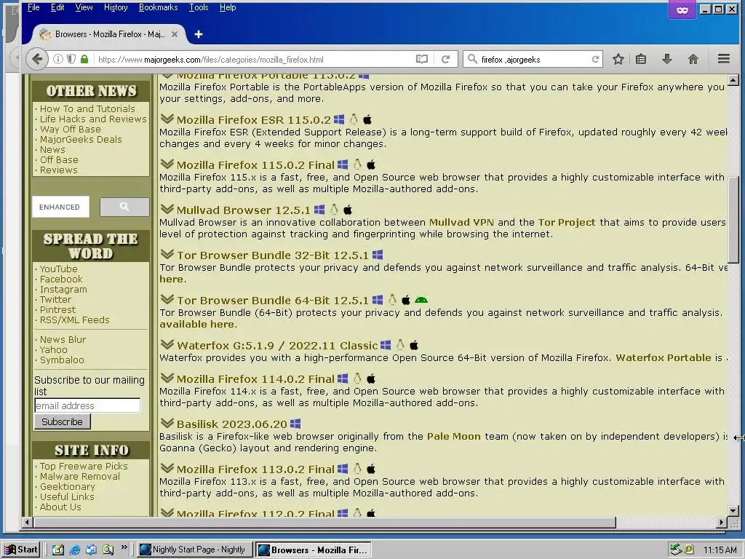Switch to Nightly Start Page taskbar window
The height and width of the screenshot is (559, 745).
(194, 550)
